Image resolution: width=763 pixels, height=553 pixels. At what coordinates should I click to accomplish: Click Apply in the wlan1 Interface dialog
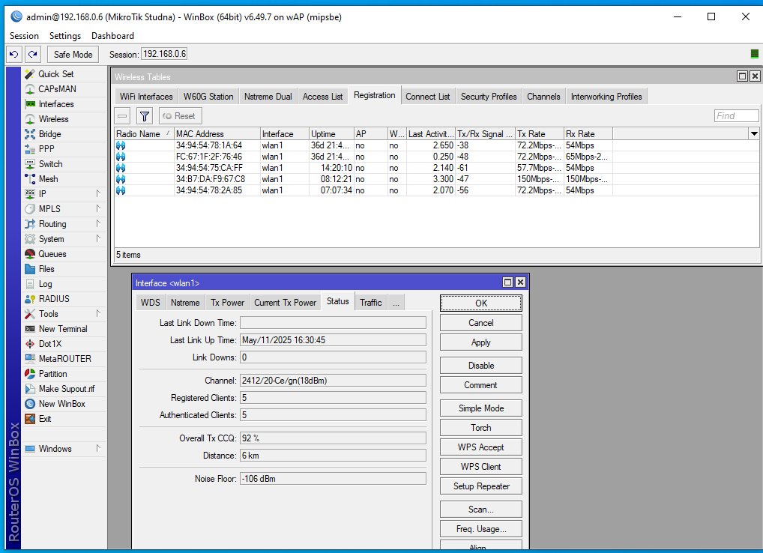pos(480,342)
